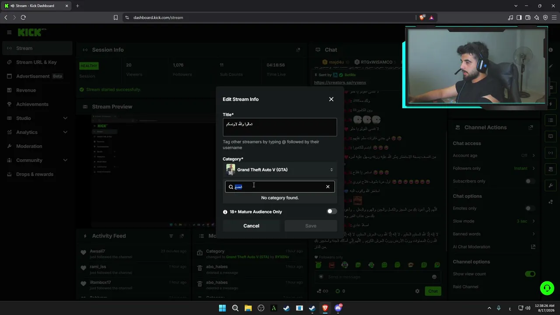Toggle Show view count switch
Image resolution: width=560 pixels, height=315 pixels.
click(530, 274)
